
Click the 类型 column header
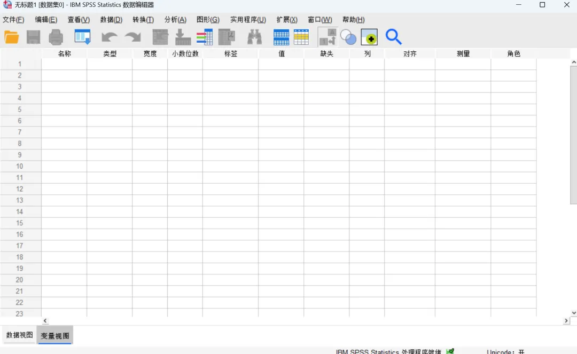(x=110, y=54)
